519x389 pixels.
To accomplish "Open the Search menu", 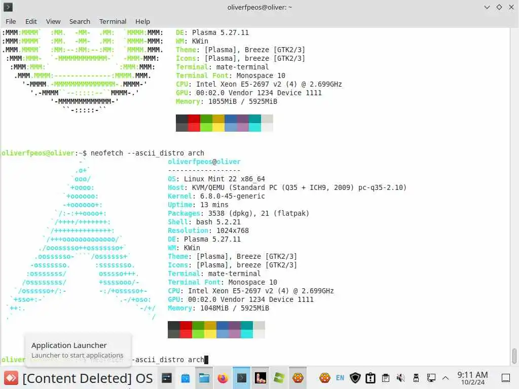I will 80,21.
